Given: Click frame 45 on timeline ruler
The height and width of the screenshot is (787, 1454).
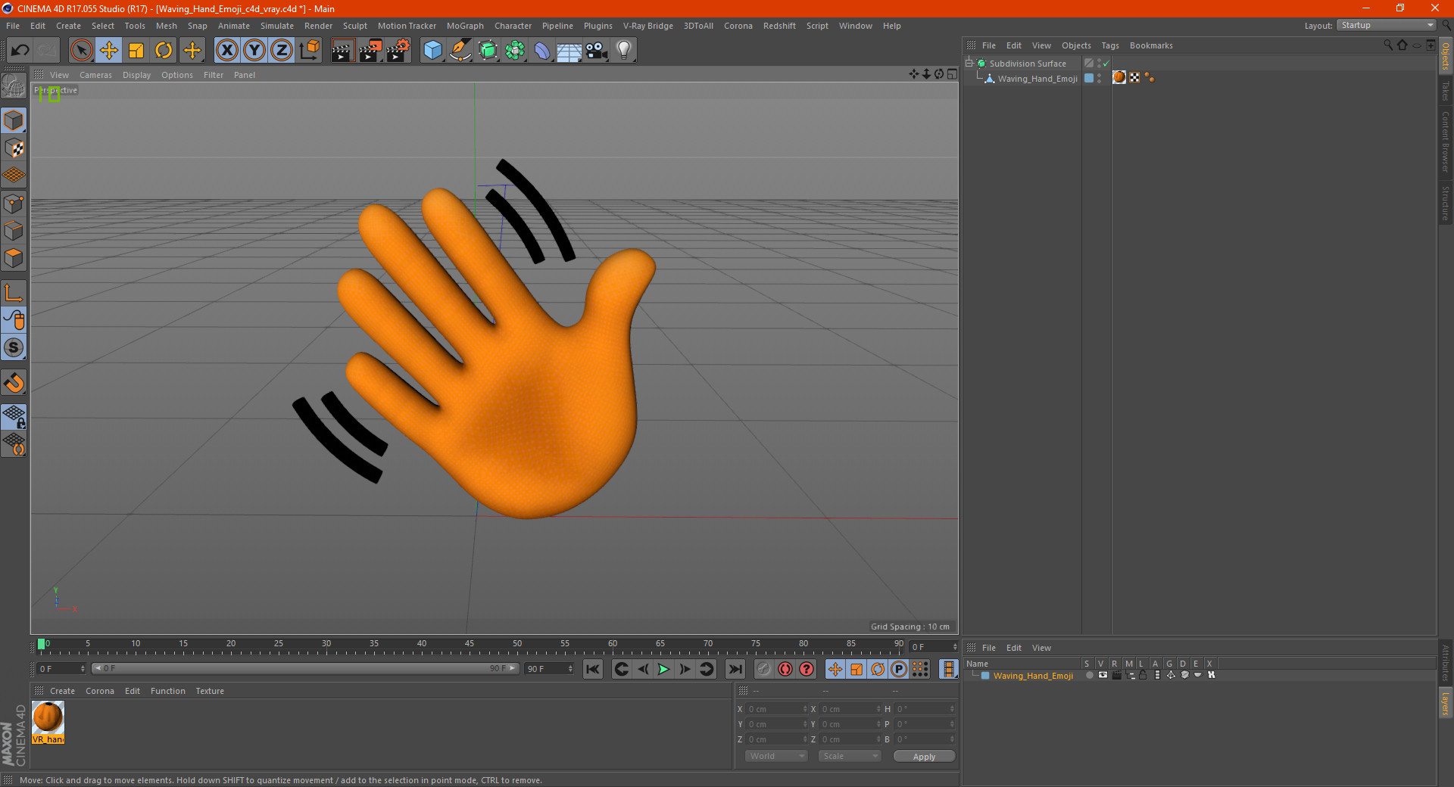Looking at the screenshot, I should point(470,645).
